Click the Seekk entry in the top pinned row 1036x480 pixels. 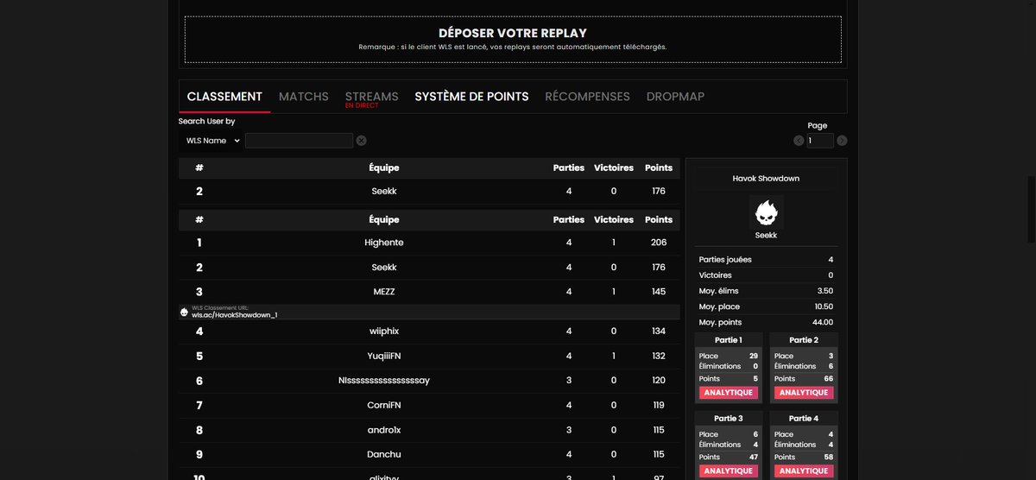[384, 192]
